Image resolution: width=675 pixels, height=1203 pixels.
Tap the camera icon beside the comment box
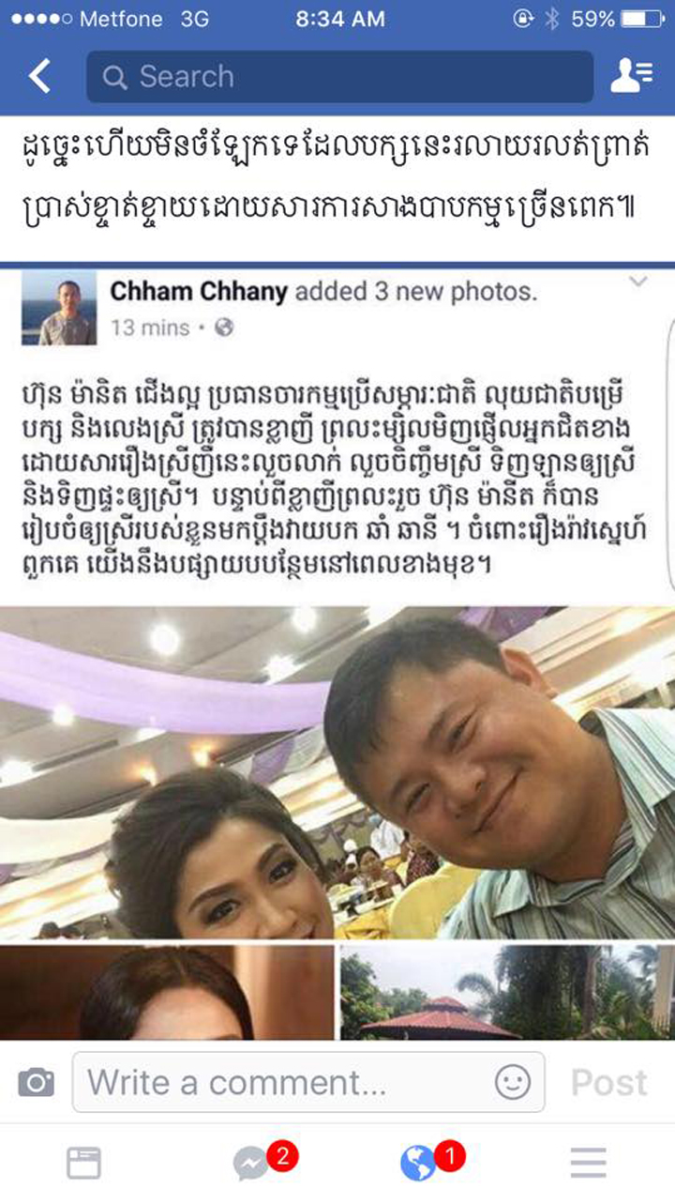tap(37, 1083)
